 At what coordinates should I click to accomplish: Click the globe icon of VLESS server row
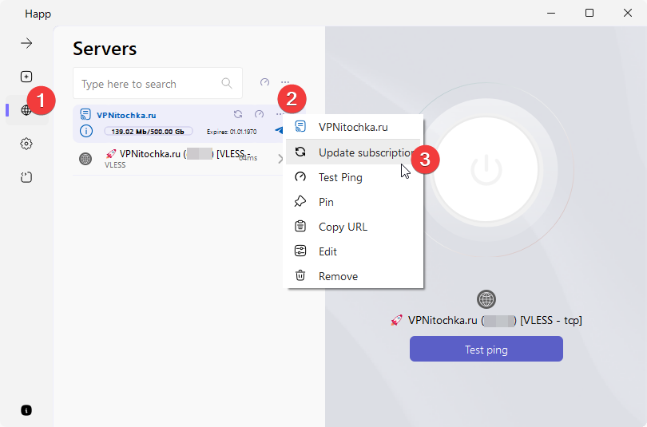pyautogui.click(x=85, y=159)
